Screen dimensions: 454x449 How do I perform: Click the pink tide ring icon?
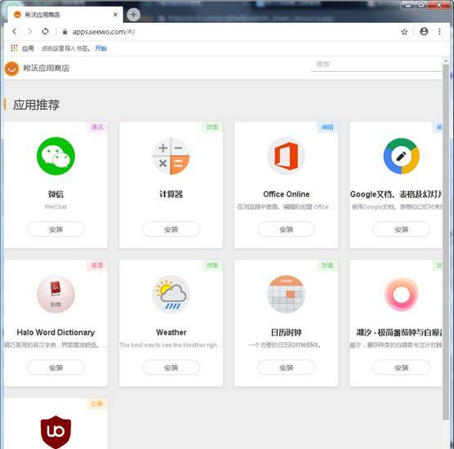coord(401,294)
